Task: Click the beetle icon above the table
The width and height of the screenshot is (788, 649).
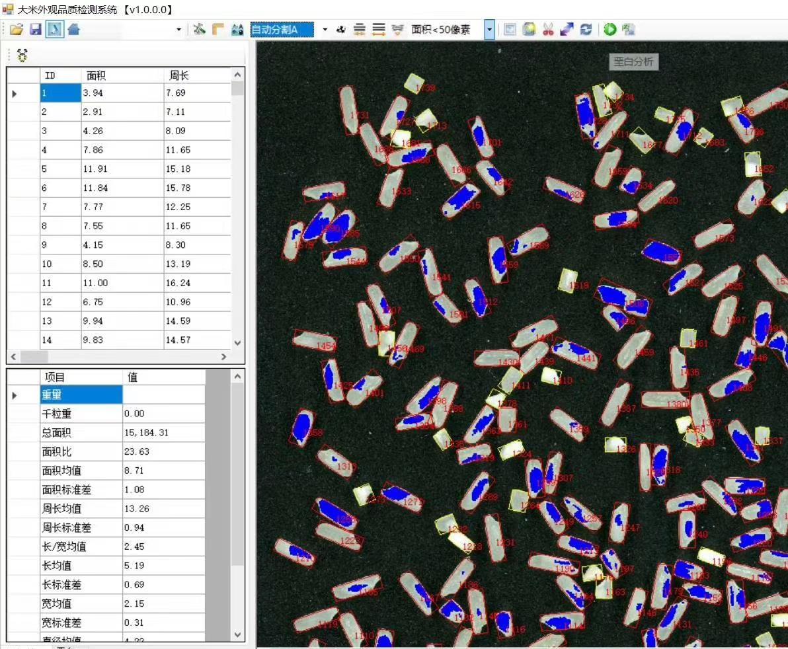Action: (22, 56)
